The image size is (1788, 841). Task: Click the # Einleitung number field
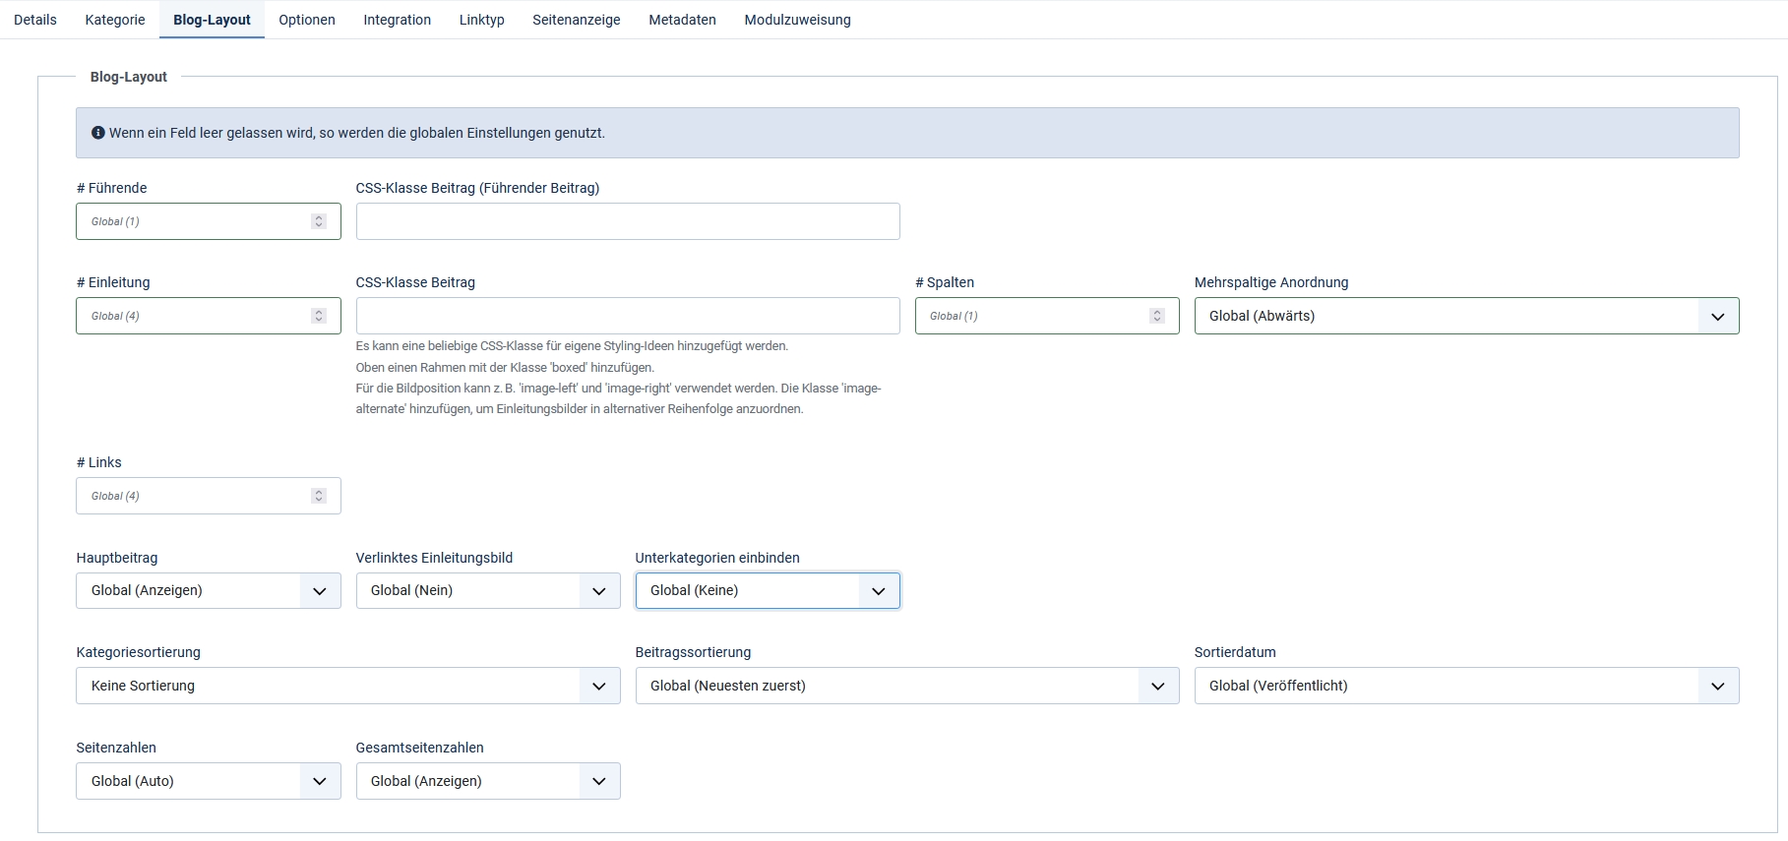click(x=209, y=316)
